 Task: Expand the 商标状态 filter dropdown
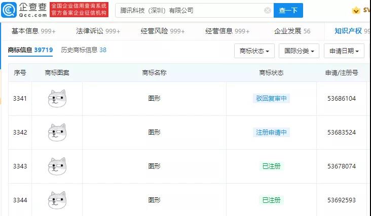[x=254, y=51]
